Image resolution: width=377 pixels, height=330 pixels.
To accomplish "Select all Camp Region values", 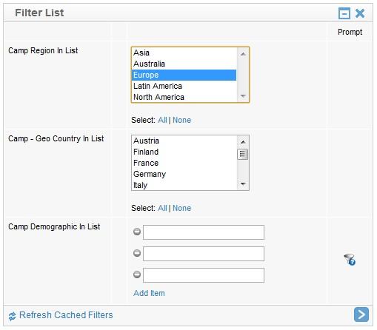I will (x=162, y=120).
